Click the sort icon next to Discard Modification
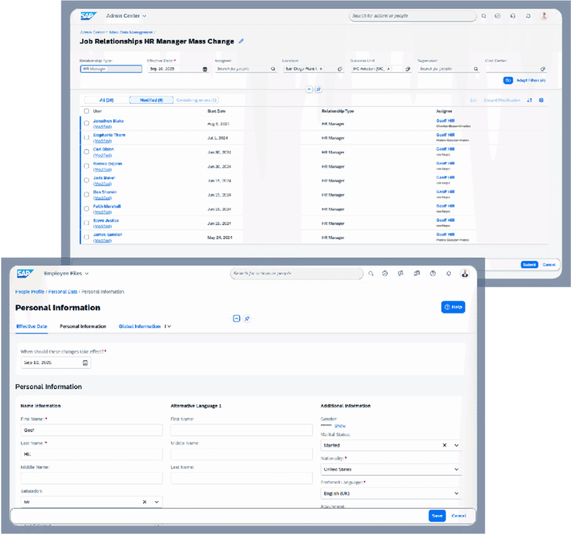The width and height of the screenshot is (571, 535). [529, 100]
